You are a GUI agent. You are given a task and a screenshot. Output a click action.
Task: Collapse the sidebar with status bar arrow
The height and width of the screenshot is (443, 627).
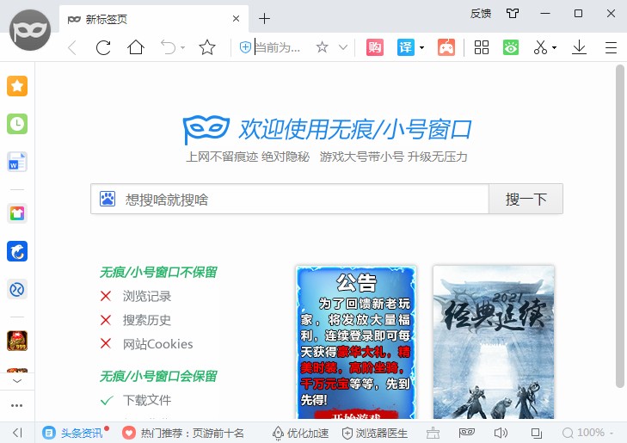(x=17, y=433)
